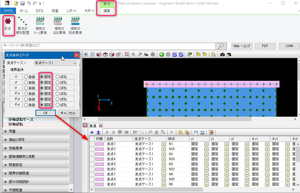300x193 pixels.
Task: Open the ファイル menu tab
Action: point(8,11)
